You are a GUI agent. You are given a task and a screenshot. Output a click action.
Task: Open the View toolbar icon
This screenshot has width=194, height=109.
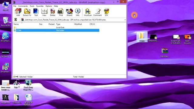click(44, 12)
